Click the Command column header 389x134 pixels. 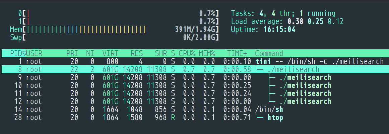tap(269, 53)
